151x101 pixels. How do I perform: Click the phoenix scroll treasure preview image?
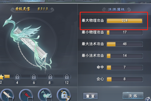point(27,43)
